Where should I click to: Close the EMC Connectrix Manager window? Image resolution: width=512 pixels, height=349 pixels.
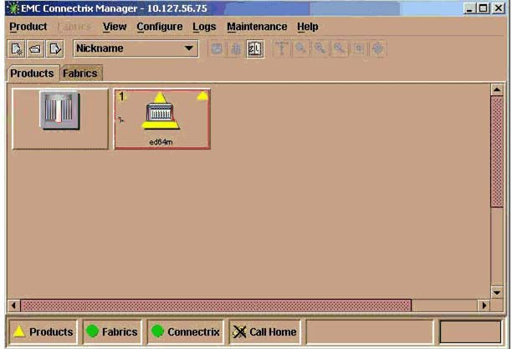click(499, 8)
